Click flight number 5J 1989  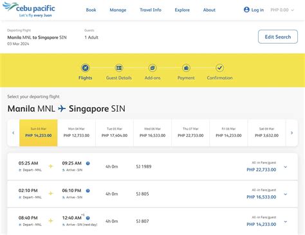143,166
